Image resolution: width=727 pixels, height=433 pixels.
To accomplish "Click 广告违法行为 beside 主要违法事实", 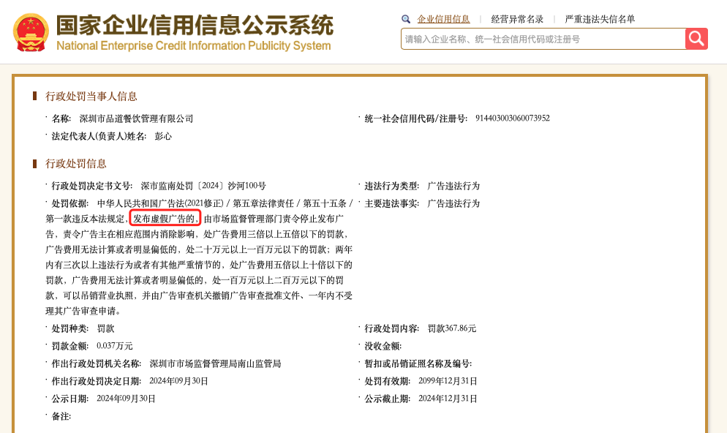I will click(x=453, y=203).
